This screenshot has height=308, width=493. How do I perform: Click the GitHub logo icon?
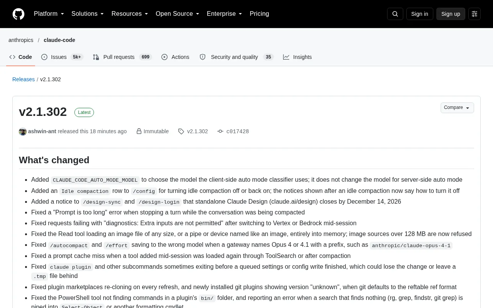coord(18,14)
